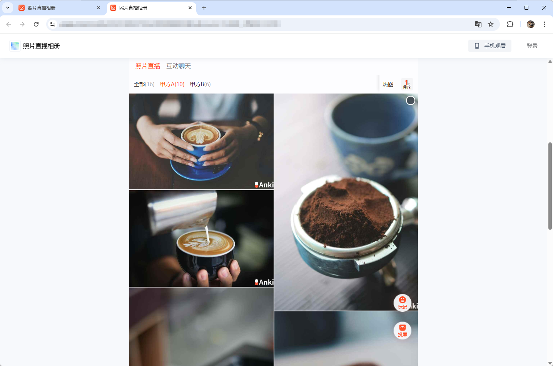
Task: Click the page vertical scrollbar thumb
Action: tap(550, 186)
